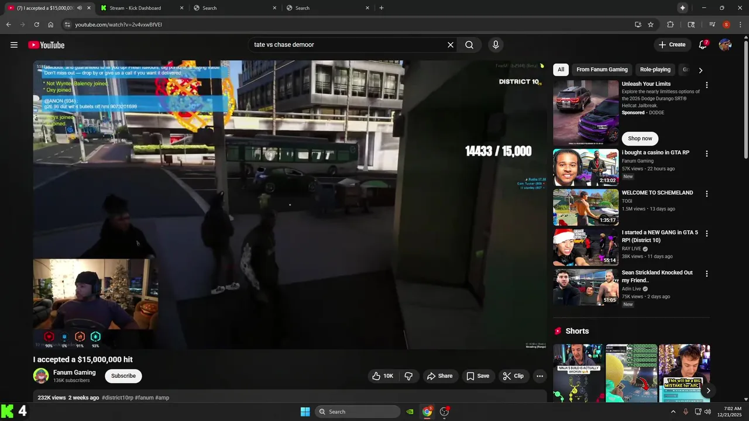Viewport: 749px width, 421px height.
Task: Open menu for Unleash Your Limits ad
Action: [706, 85]
